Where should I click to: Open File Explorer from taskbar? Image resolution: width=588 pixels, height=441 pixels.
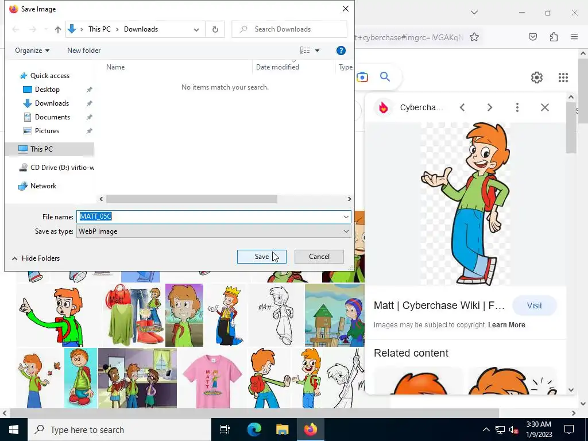[x=283, y=430]
